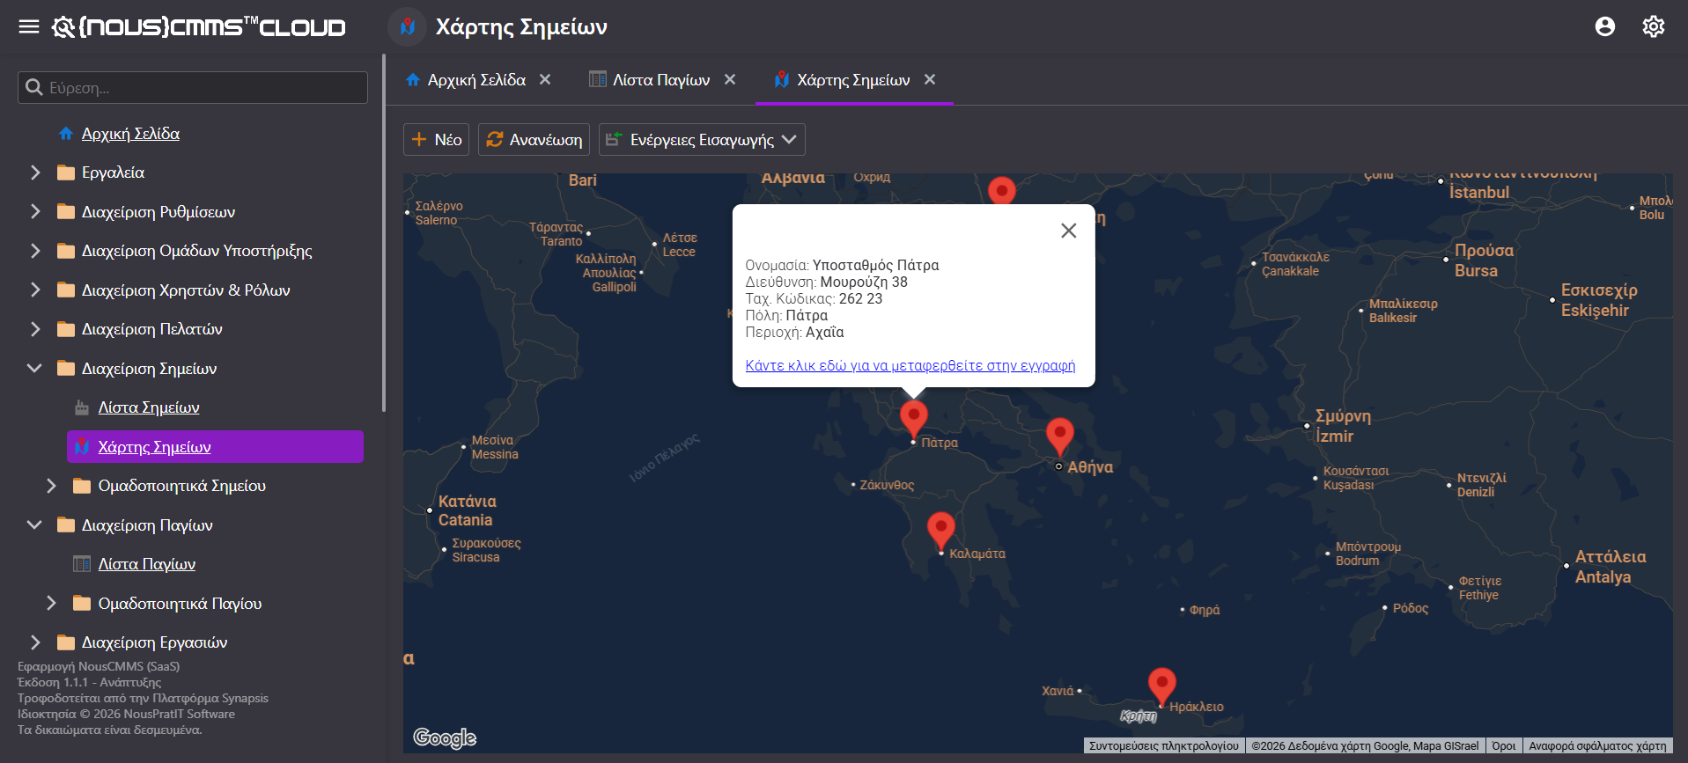Click the Διαχείριση Ομάδων Υποστήριξης label
Viewport: 1688px width, 763px height.
(197, 251)
